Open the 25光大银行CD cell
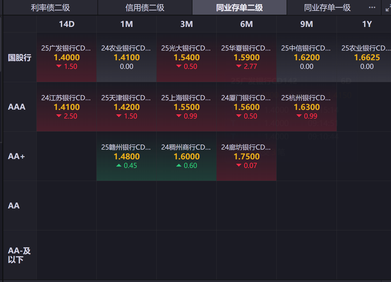Viewport: 391px width, 282px height. pyautogui.click(x=187, y=57)
